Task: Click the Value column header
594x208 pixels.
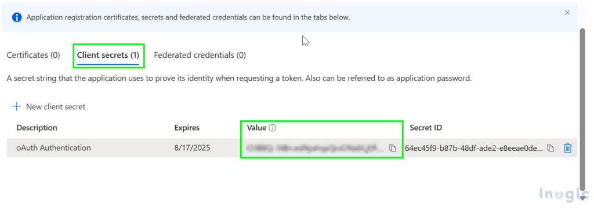Action: point(256,128)
